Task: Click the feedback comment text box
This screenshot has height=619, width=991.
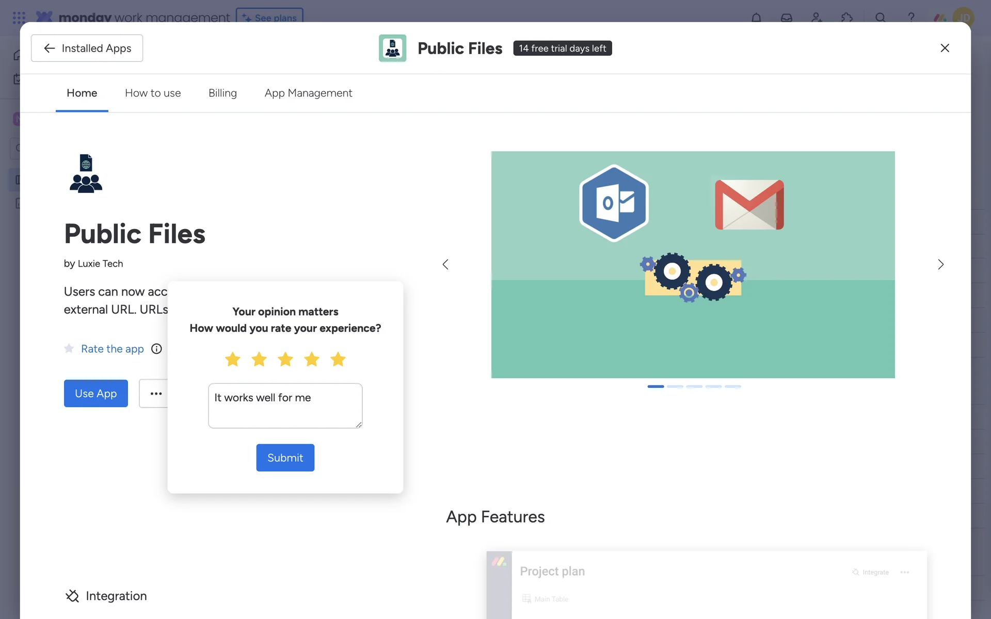Action: point(285,405)
